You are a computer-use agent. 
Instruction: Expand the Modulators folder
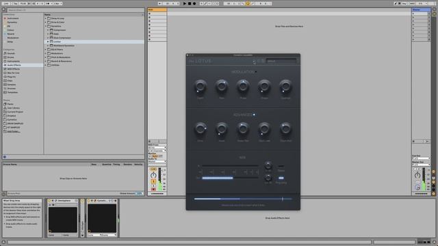click(46, 53)
